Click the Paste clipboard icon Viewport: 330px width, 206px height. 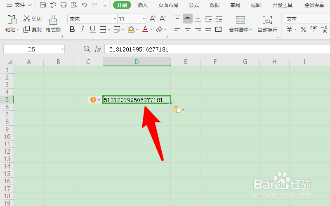coord(12,20)
